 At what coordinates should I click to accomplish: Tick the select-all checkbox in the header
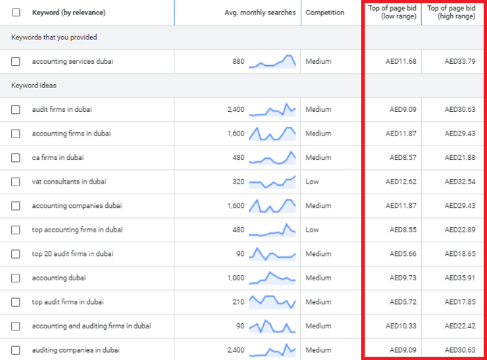point(16,13)
